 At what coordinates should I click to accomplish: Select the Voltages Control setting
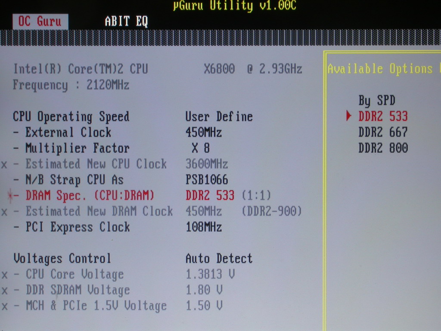[62, 259]
